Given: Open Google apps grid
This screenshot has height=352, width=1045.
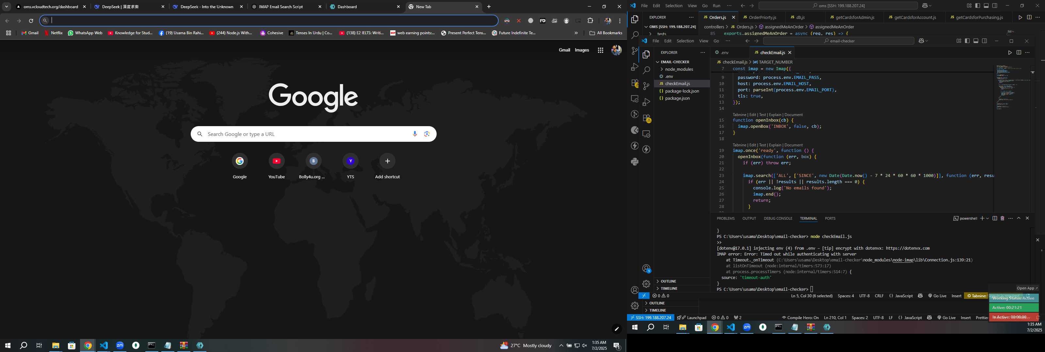Looking at the screenshot, I should 601,50.
